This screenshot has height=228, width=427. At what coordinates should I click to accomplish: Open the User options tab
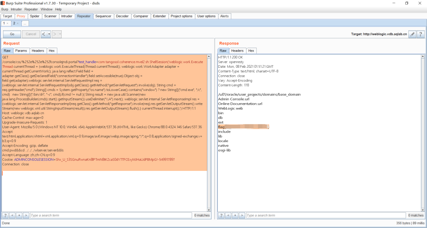[206, 16]
